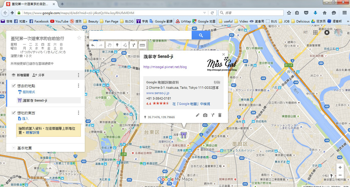Click the bookmark star icon in toolbar

(x=289, y=13)
